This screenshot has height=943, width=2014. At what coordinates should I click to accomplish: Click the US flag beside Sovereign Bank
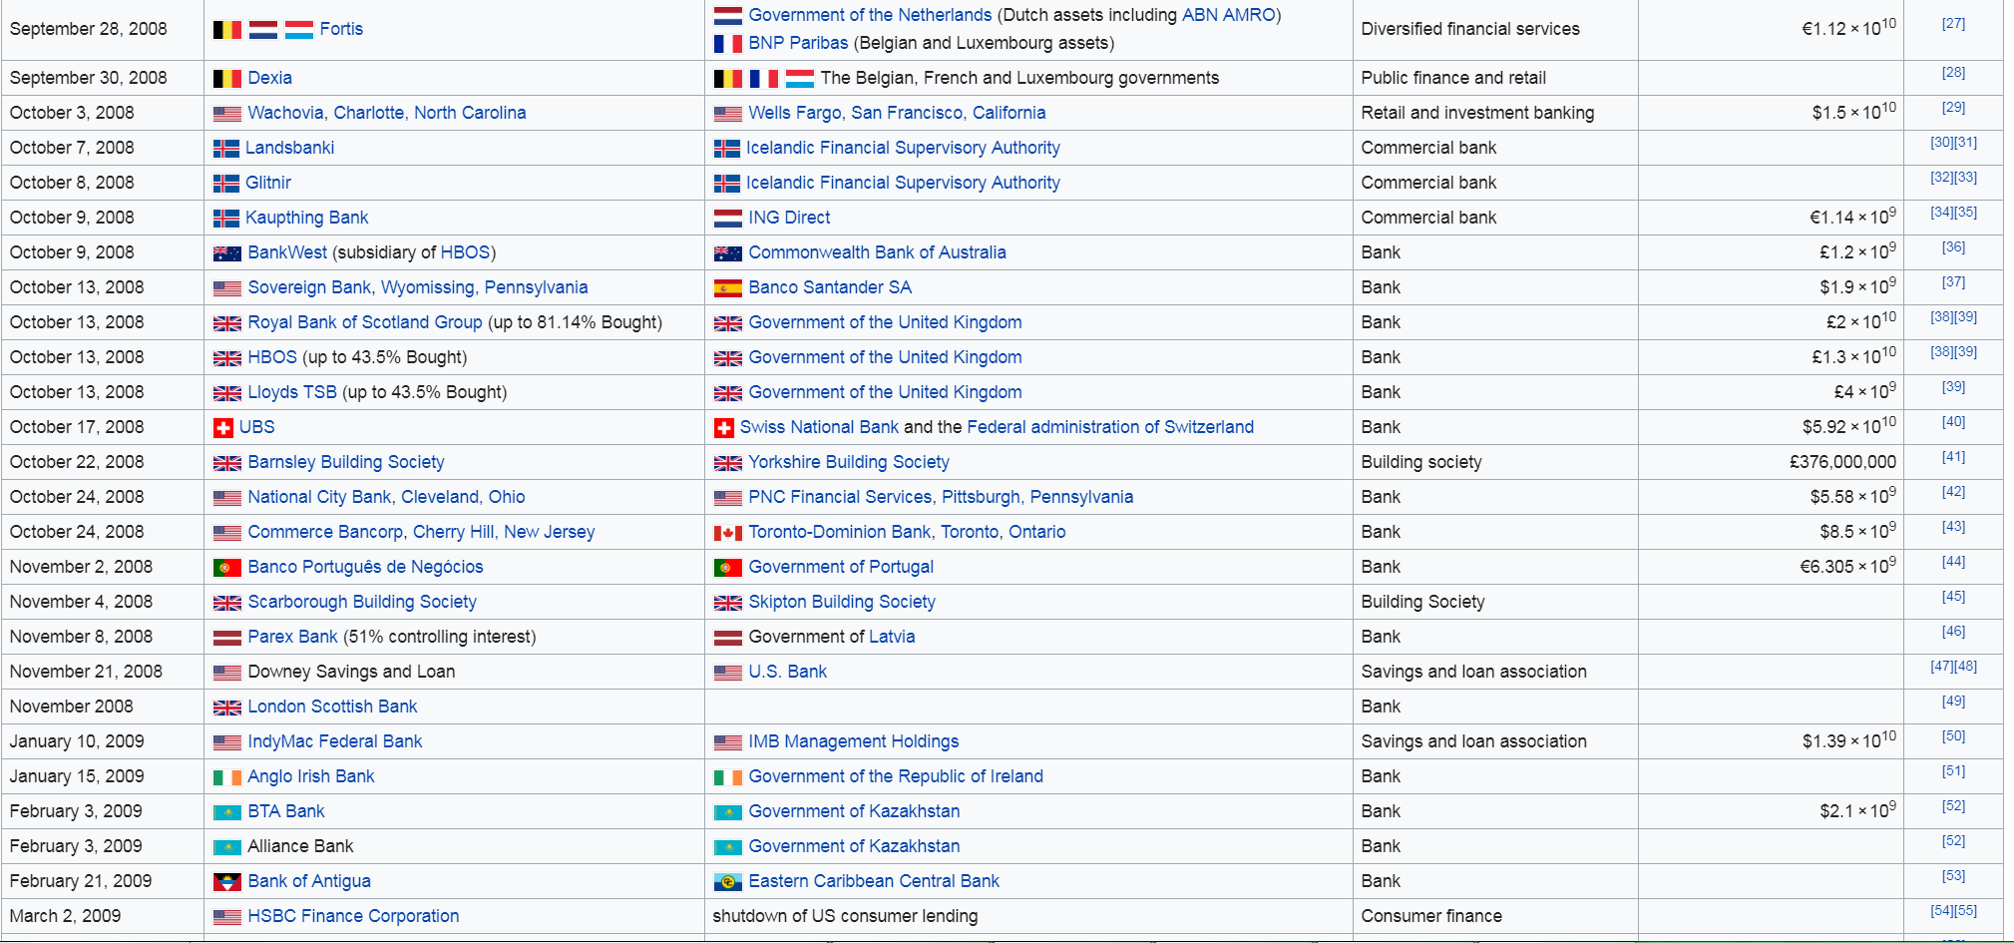click(227, 288)
